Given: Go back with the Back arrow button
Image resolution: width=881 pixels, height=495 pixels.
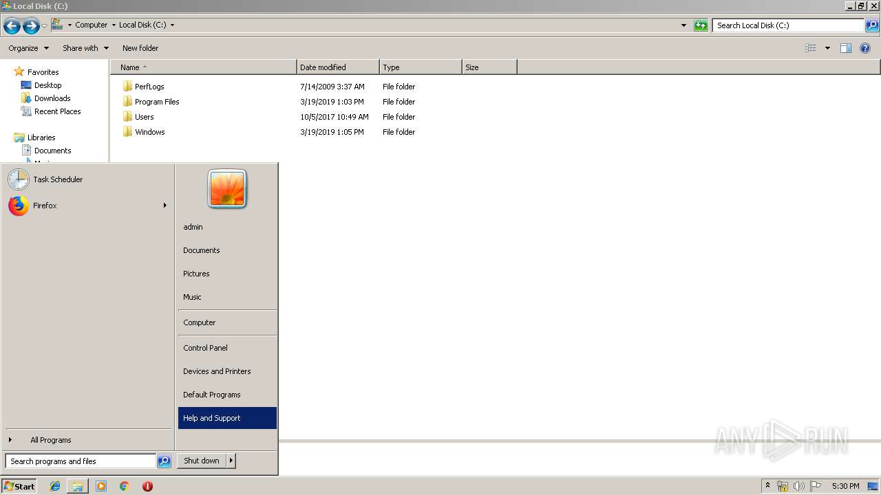Looking at the screenshot, I should [12, 26].
